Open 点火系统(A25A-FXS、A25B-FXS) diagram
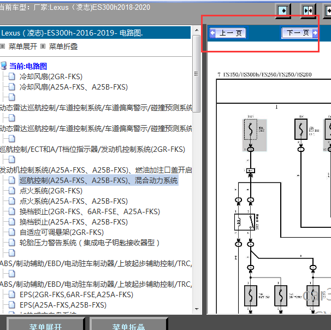This screenshot has width=331, height=330. pyautogui.click(x=74, y=201)
